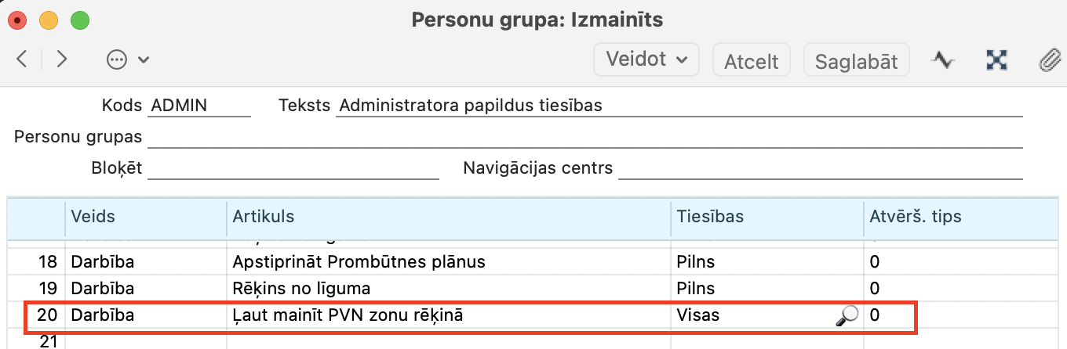The image size is (1067, 349).
Task: Click the Atcelt button
Action: tap(751, 60)
